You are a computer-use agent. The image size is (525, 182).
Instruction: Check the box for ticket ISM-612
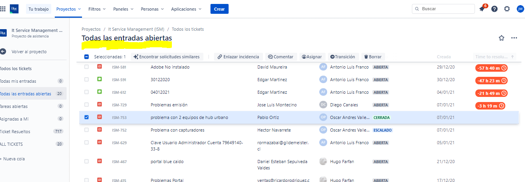pyautogui.click(x=87, y=92)
